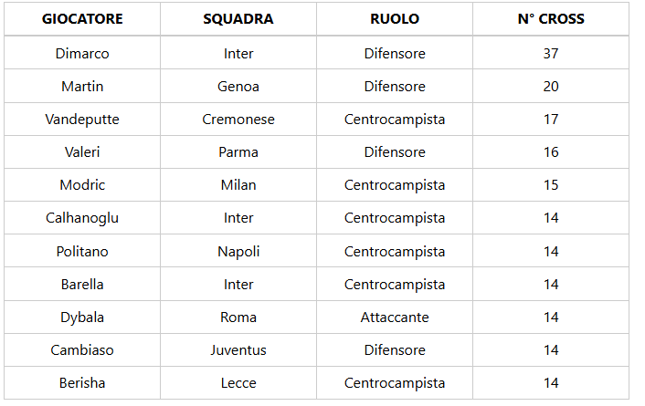Select the Juventus team cell
Image resolution: width=645 pixels, height=406 pixels.
click(238, 350)
